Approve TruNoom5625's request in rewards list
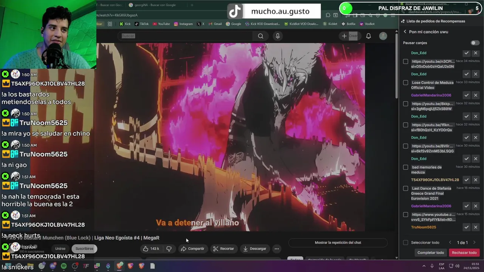The width and height of the screenshot is (484, 272). click(467, 227)
